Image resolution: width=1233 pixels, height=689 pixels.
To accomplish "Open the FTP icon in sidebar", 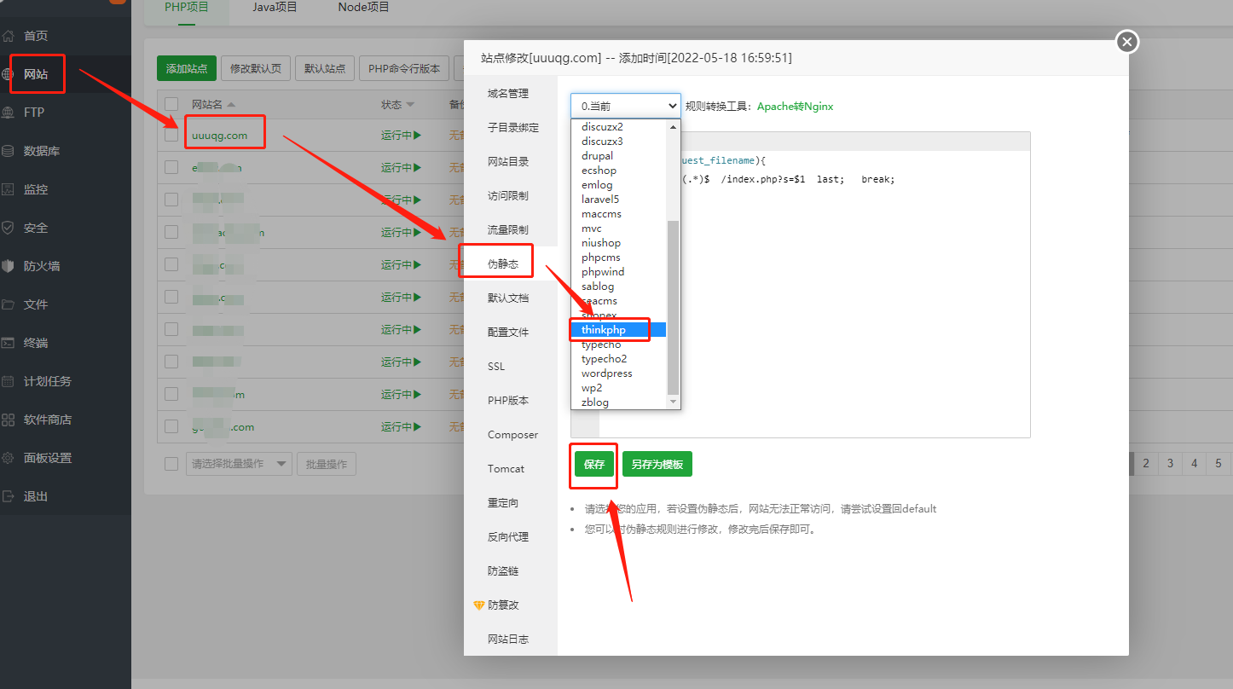I will click(x=9, y=113).
